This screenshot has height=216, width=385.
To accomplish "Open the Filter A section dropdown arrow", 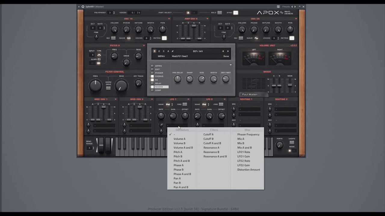I will [144, 46].
